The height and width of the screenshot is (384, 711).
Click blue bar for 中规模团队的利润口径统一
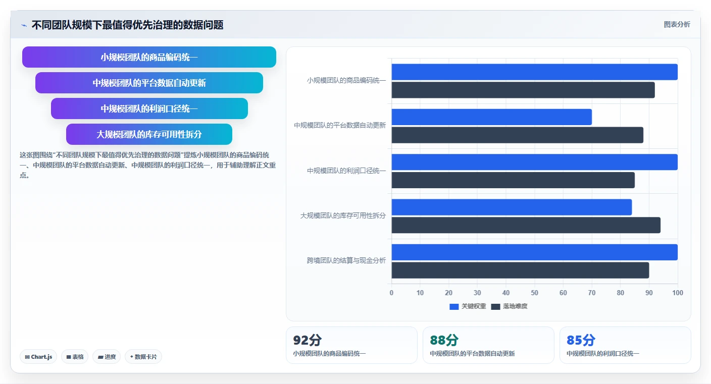tap(534, 162)
